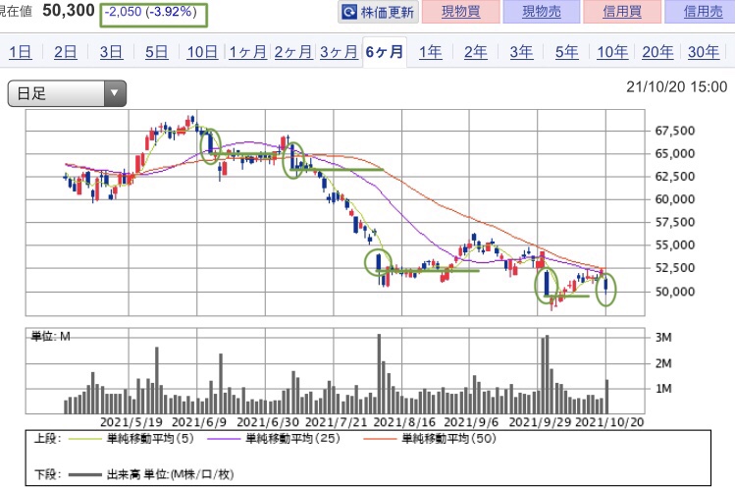Click the timestamp 21/10/20 15:00
This screenshot has width=735, height=488.
(676, 86)
